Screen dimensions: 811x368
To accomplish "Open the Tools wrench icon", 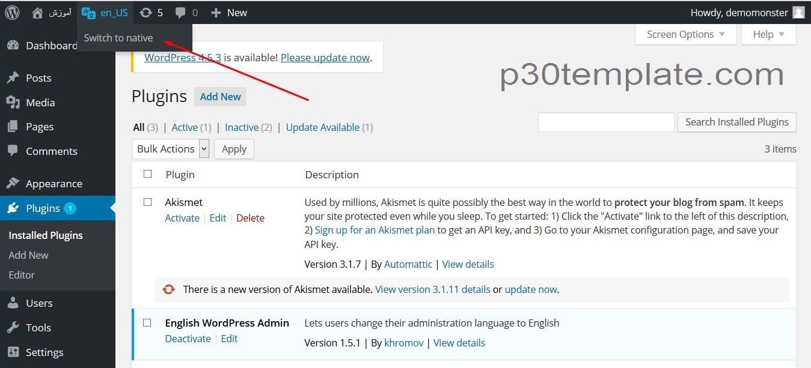I will tap(13, 328).
